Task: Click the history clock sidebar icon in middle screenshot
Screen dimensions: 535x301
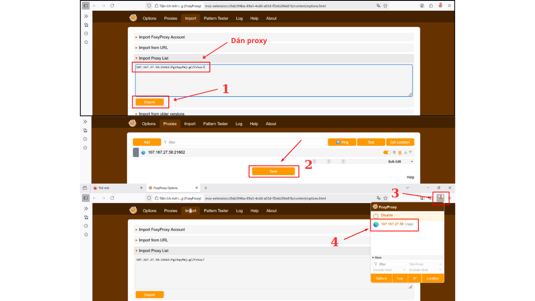Action: (x=85, y=139)
